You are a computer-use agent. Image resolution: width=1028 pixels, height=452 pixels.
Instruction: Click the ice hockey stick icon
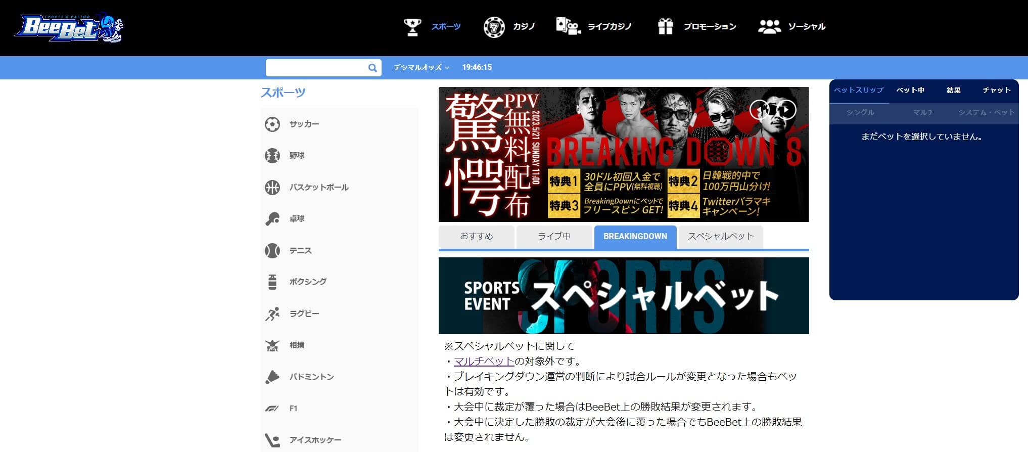(x=272, y=440)
